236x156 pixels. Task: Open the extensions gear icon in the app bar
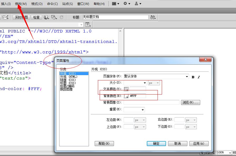[x=125, y=3]
